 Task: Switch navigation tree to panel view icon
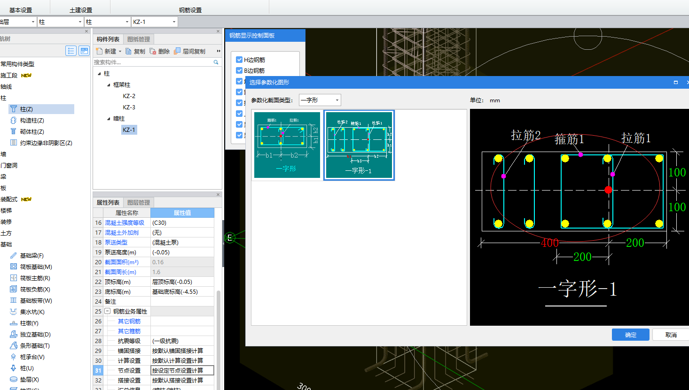(x=84, y=51)
